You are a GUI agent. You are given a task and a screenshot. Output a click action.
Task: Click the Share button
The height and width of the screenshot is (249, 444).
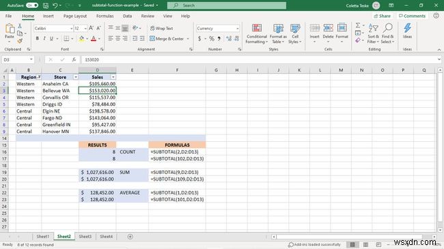coord(382,16)
